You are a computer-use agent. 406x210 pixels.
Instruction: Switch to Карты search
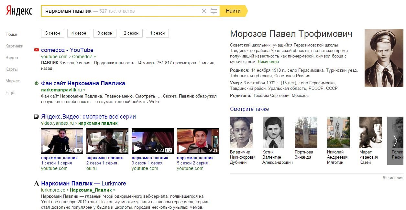click(x=11, y=69)
